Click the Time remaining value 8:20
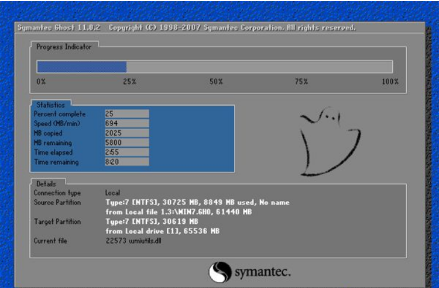This screenshot has width=439, height=288. (x=126, y=162)
